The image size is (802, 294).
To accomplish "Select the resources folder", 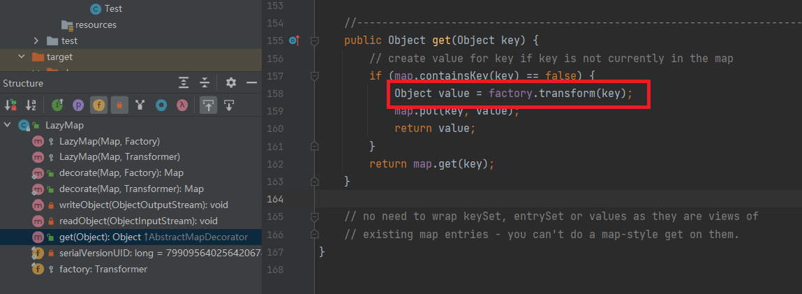I will click(96, 24).
